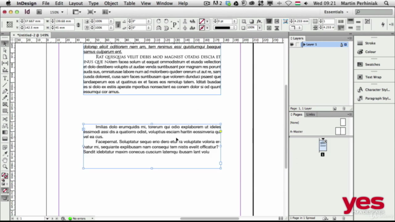
Task: Switch to the Links tab
Action: point(310,115)
